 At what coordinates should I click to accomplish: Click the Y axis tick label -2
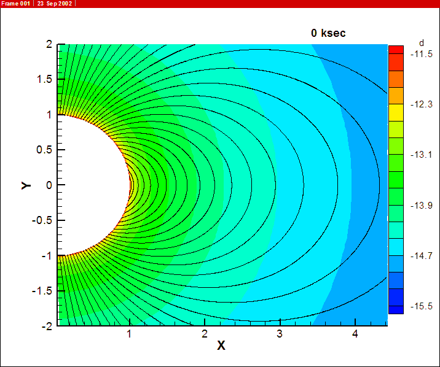(46, 326)
